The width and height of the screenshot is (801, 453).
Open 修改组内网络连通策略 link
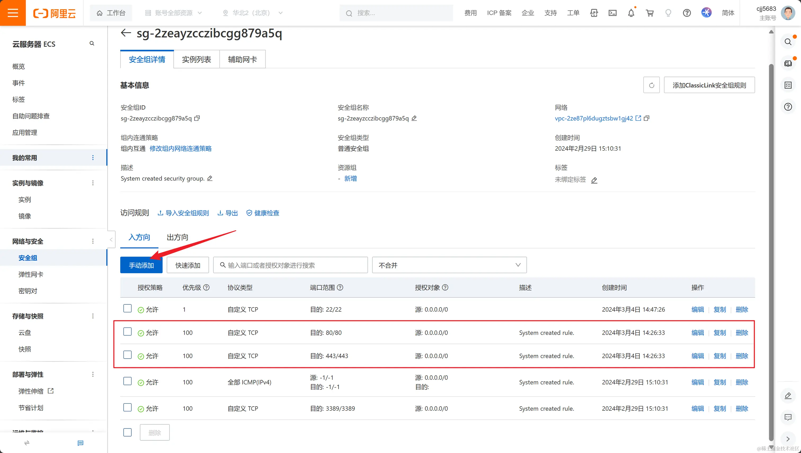tap(180, 149)
